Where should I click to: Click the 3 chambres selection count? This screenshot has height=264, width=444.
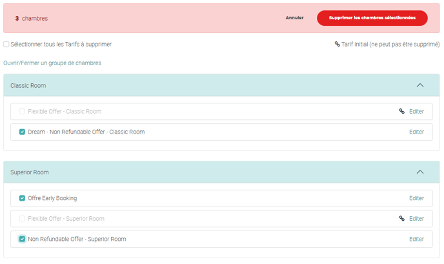click(x=31, y=19)
